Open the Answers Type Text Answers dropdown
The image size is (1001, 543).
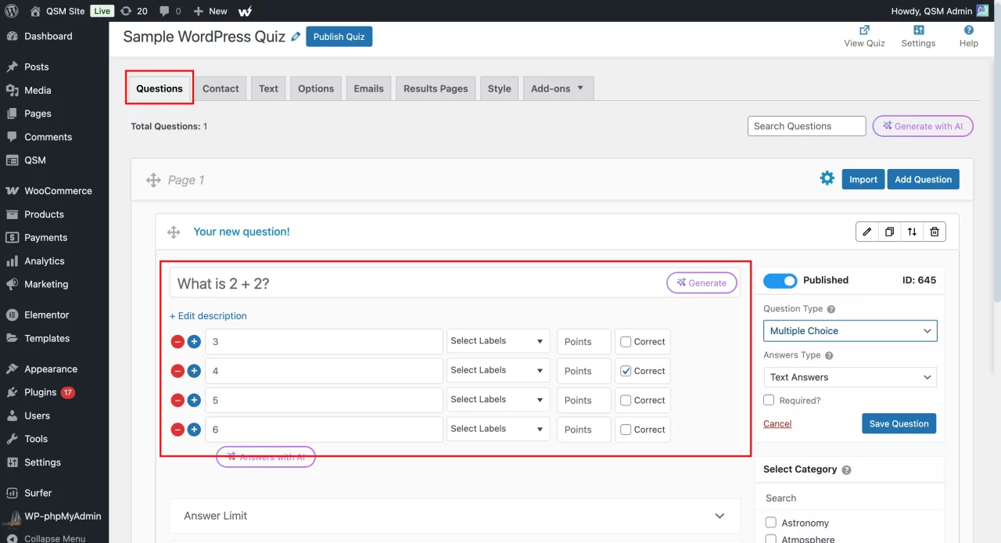point(850,377)
